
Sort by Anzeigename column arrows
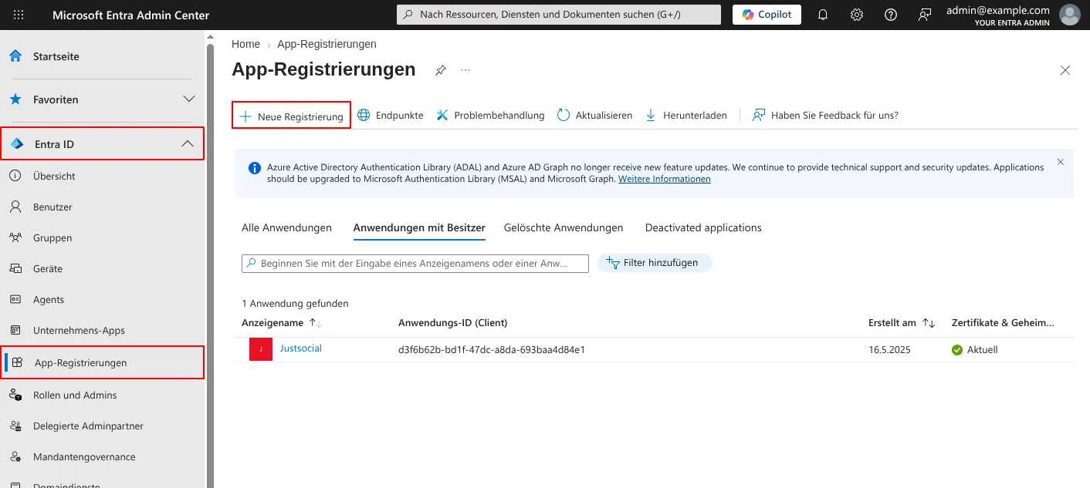coord(315,323)
